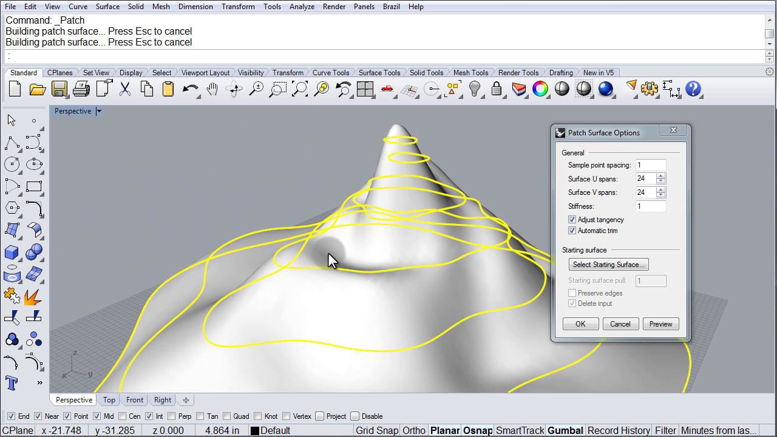777x437 pixels.
Task: Toggle the End osnap checkbox
Action: [11, 416]
